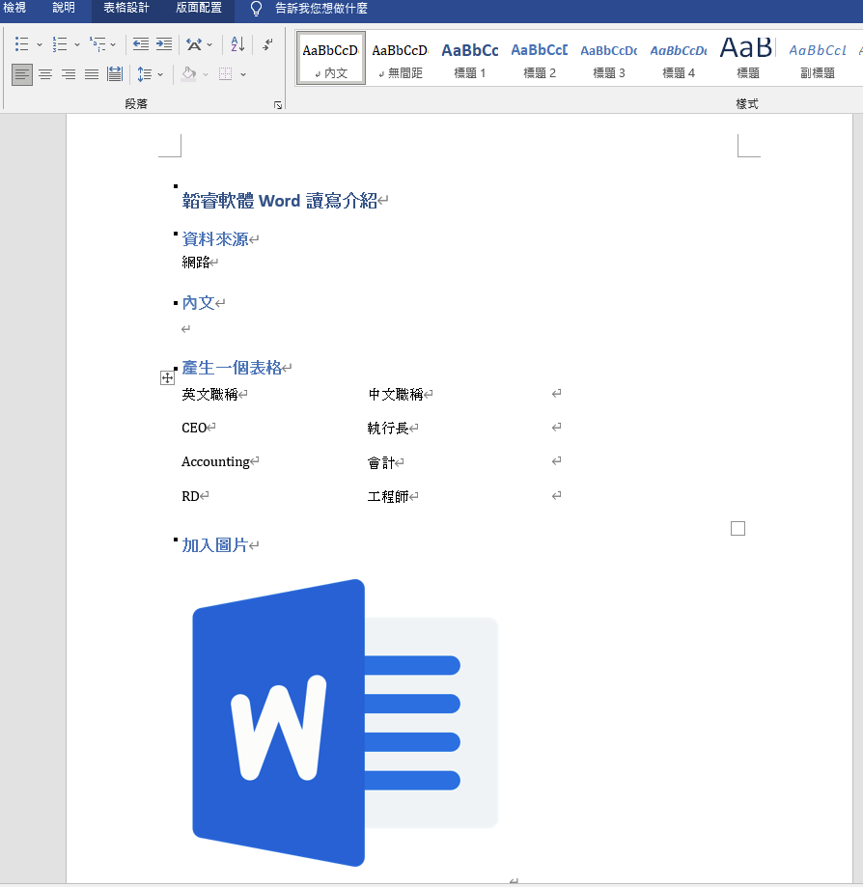Center align the text
This screenshot has width=863, height=887.
[x=45, y=74]
